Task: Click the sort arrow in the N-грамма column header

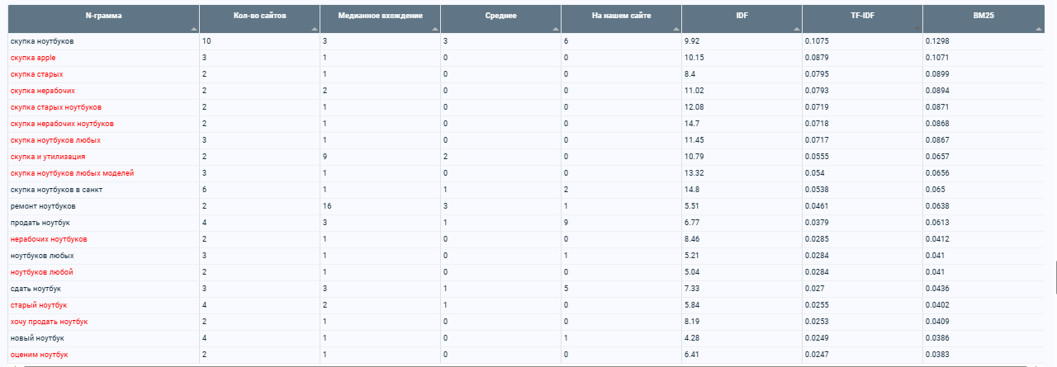Action: point(193,28)
